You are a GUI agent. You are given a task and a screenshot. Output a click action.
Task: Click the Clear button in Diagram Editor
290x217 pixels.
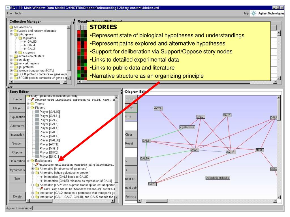coord(131,135)
